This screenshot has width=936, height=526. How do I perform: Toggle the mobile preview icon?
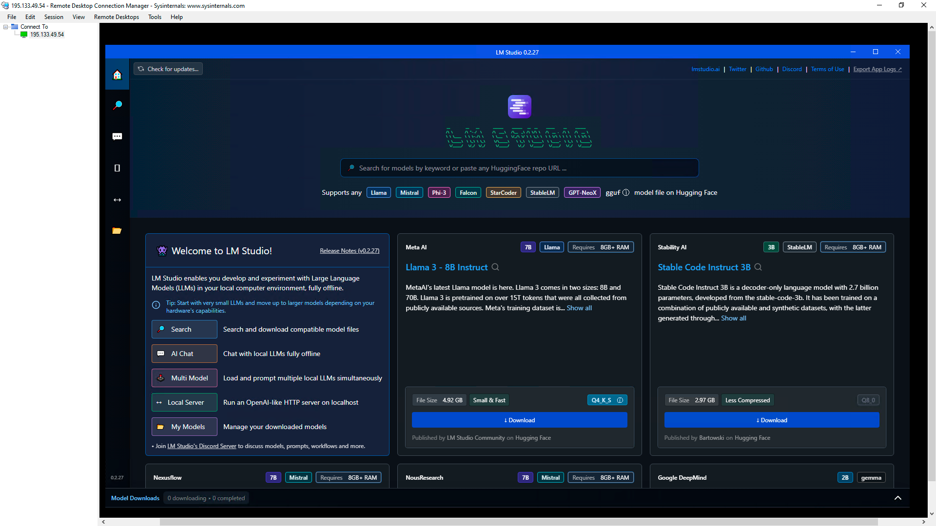(117, 168)
